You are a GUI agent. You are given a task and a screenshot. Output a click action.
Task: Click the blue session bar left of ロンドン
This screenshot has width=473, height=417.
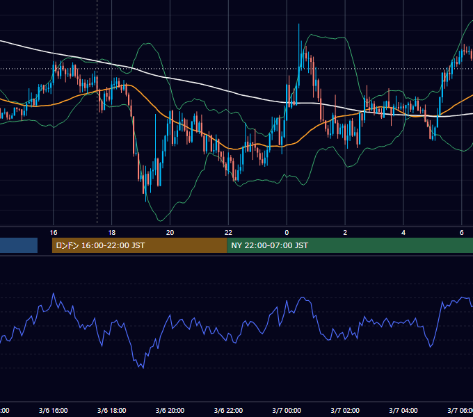coord(19,245)
